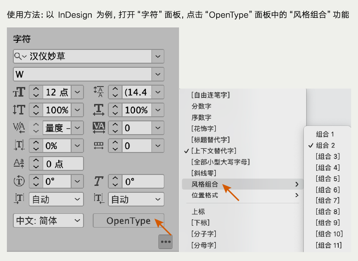Open font size 12 点 dropdown arrow

78,92
